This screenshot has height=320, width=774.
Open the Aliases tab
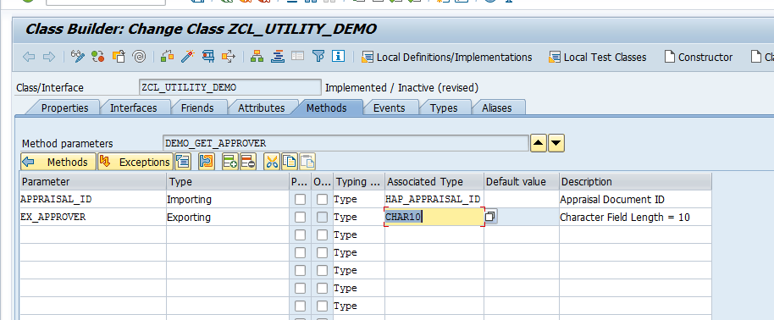496,108
